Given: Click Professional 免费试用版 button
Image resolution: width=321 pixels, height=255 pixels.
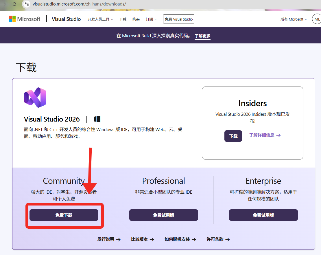Looking at the screenshot, I should (164, 215).
